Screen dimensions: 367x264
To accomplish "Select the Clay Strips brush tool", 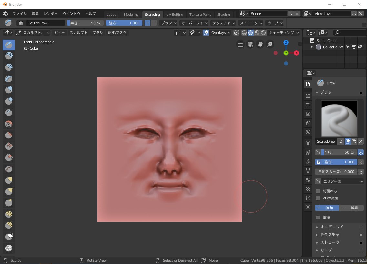I will pos(9,67).
